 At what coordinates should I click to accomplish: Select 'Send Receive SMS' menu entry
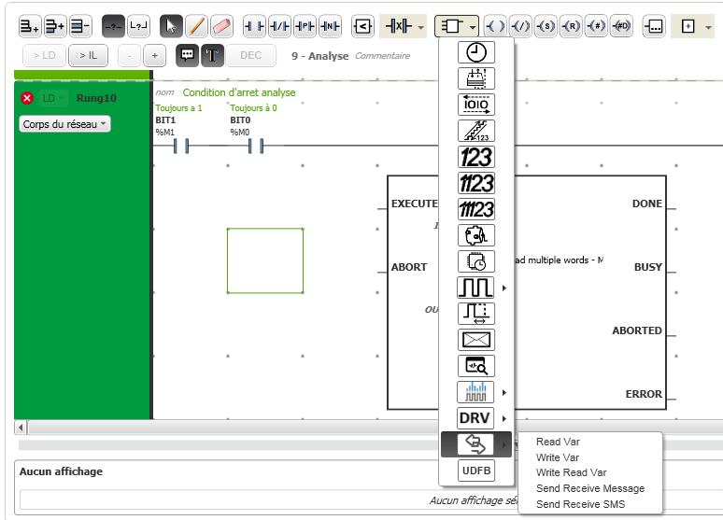[x=580, y=504]
